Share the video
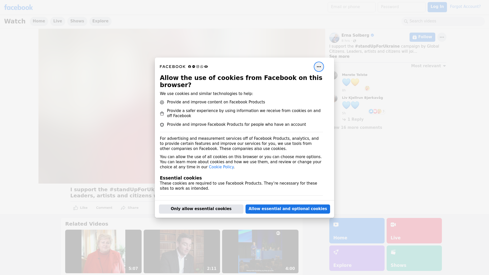The image size is (489, 275). tap(130, 208)
